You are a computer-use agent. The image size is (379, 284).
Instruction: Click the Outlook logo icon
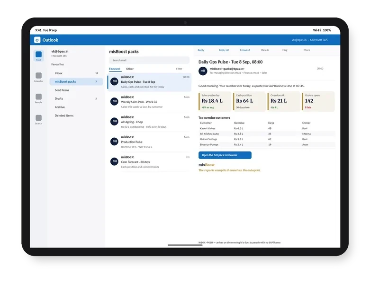coord(37,40)
